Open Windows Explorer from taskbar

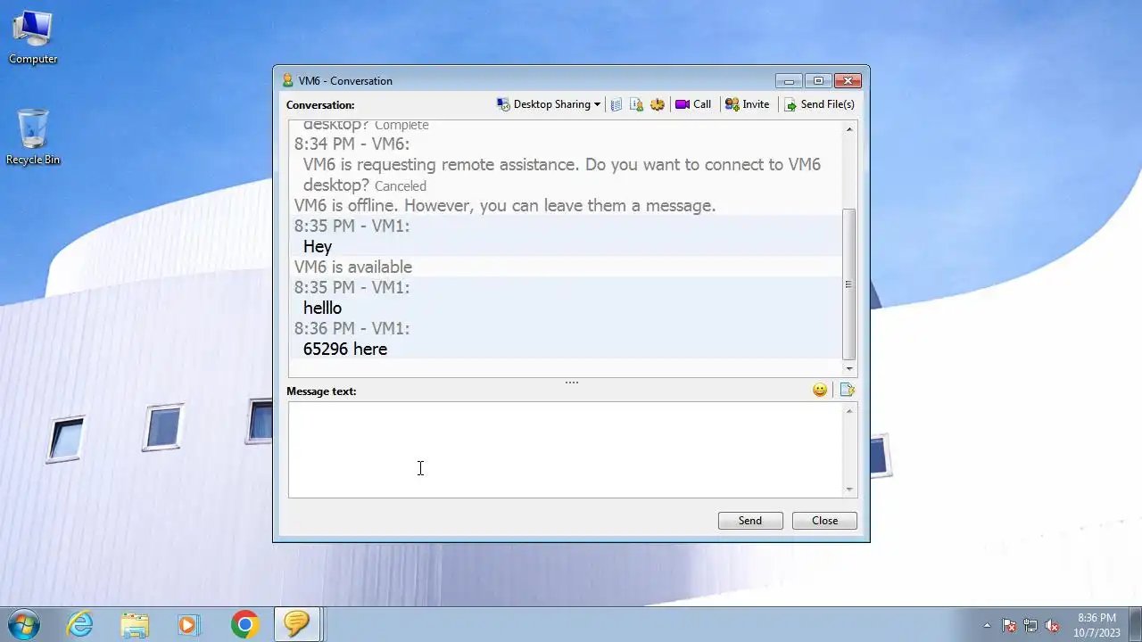pos(135,624)
